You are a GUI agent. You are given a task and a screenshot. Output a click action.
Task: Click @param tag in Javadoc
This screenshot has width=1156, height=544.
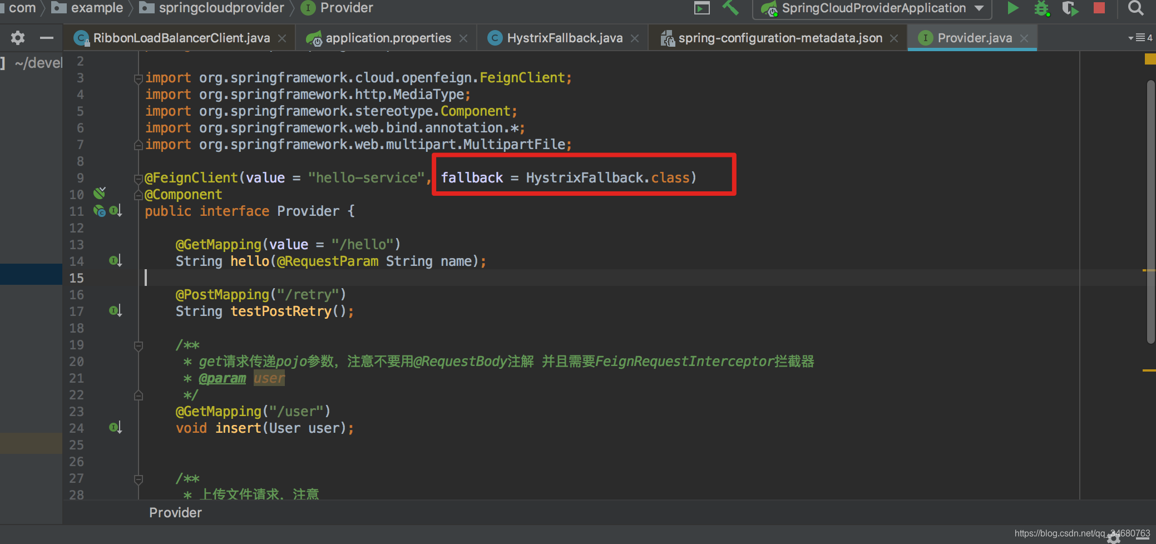223,378
